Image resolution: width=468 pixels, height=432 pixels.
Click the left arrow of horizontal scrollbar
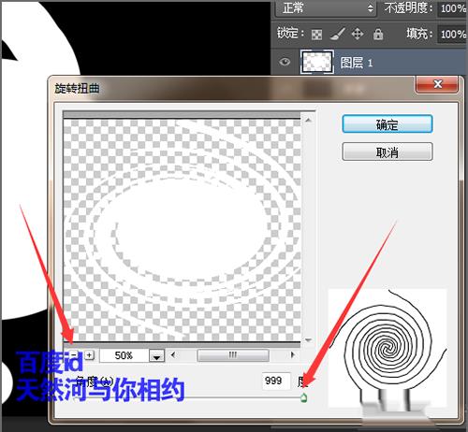point(173,354)
